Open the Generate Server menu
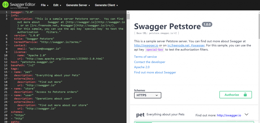Viewport: 260px width, 123px height. tap(78, 5)
